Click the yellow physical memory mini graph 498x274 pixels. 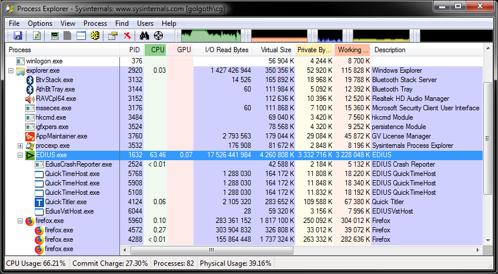(x=382, y=35)
